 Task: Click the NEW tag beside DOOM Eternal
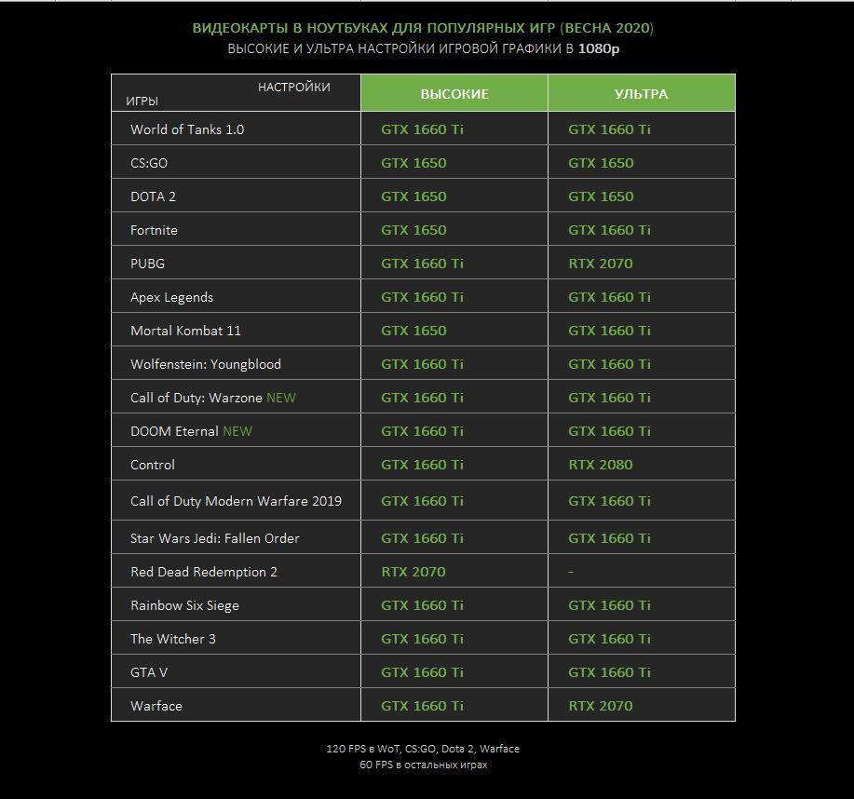point(237,431)
